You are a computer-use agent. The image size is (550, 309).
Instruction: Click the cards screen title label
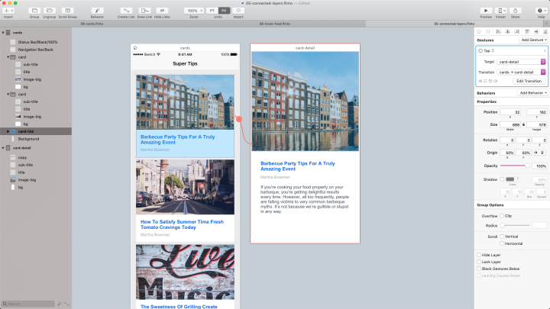[x=185, y=48]
